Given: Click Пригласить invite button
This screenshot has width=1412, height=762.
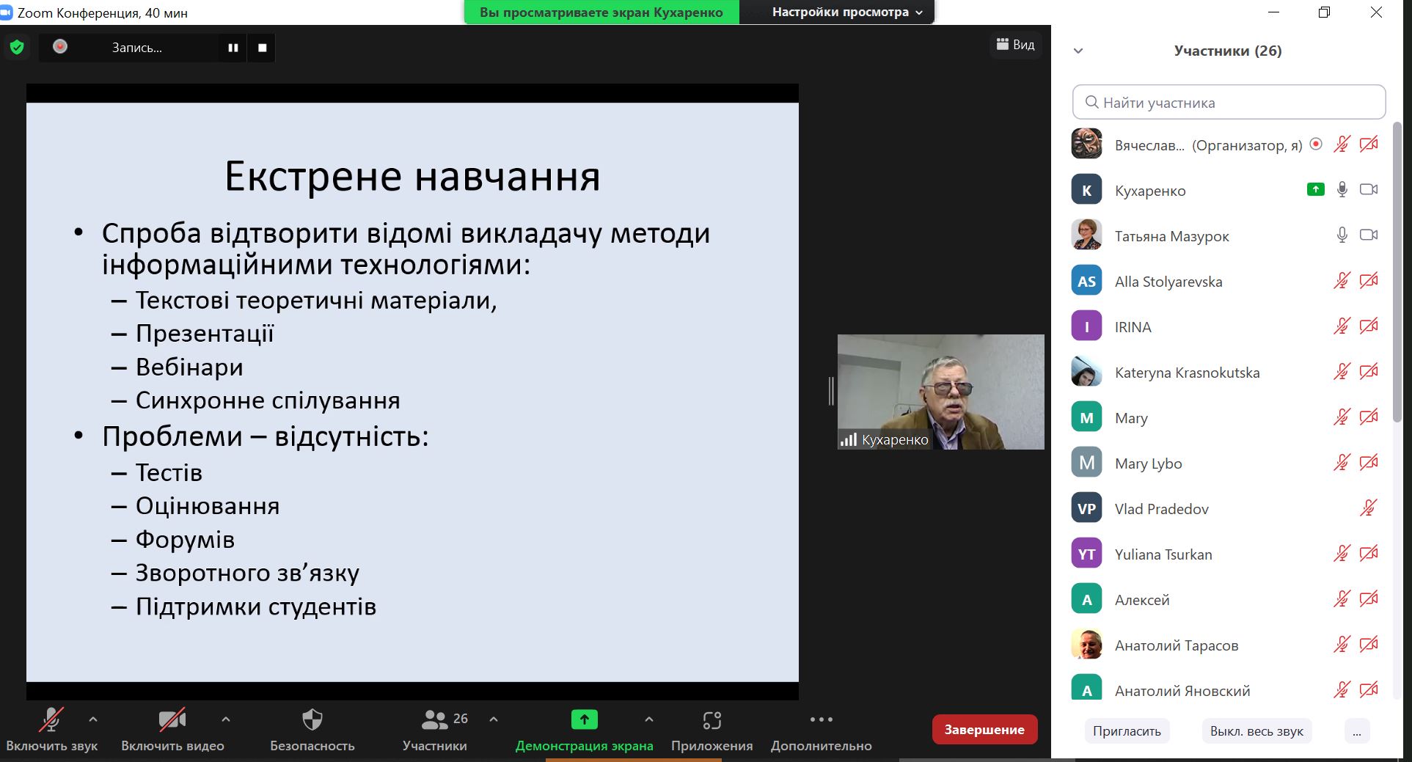Looking at the screenshot, I should click(x=1127, y=731).
